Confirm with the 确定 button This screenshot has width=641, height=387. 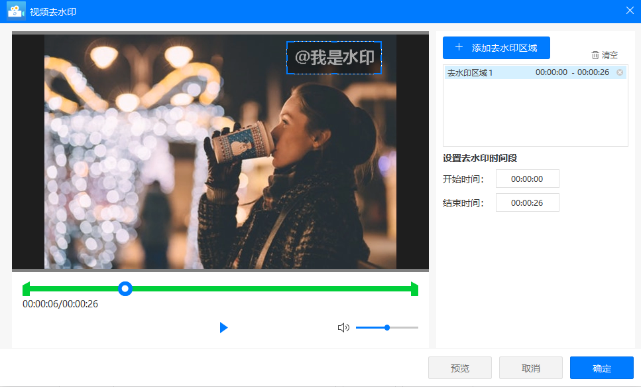click(x=601, y=368)
